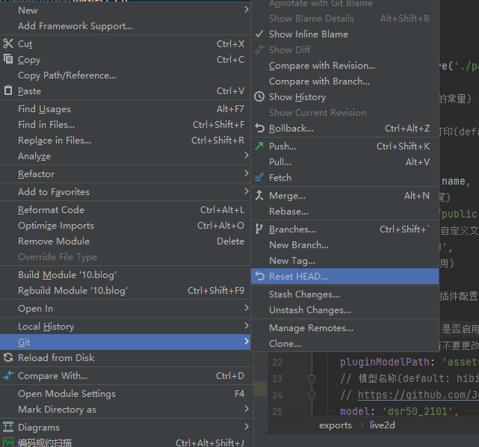Choose Copy Path/Reference menu entry

coord(126,75)
